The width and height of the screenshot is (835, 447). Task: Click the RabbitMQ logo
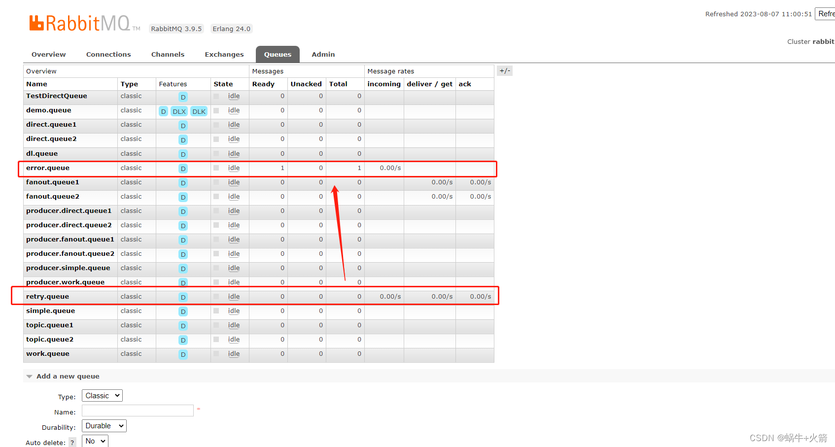tap(85, 24)
